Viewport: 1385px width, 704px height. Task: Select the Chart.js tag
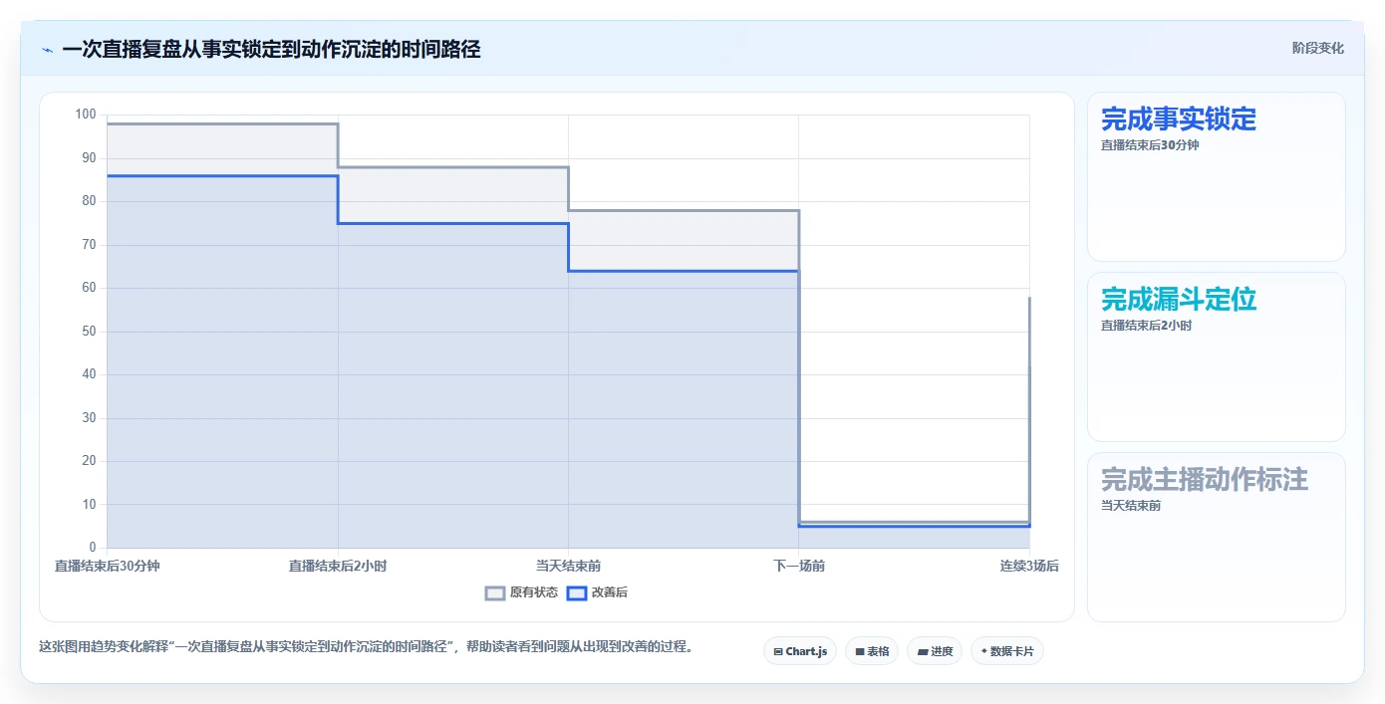coord(800,651)
